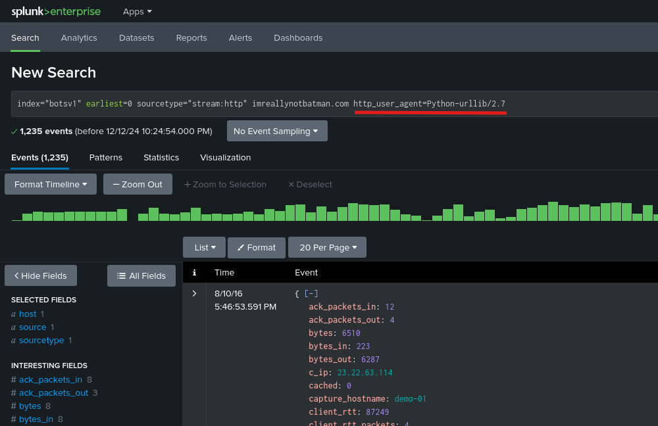Click the Event column header
Image resolution: width=658 pixels, height=426 pixels.
307,273
